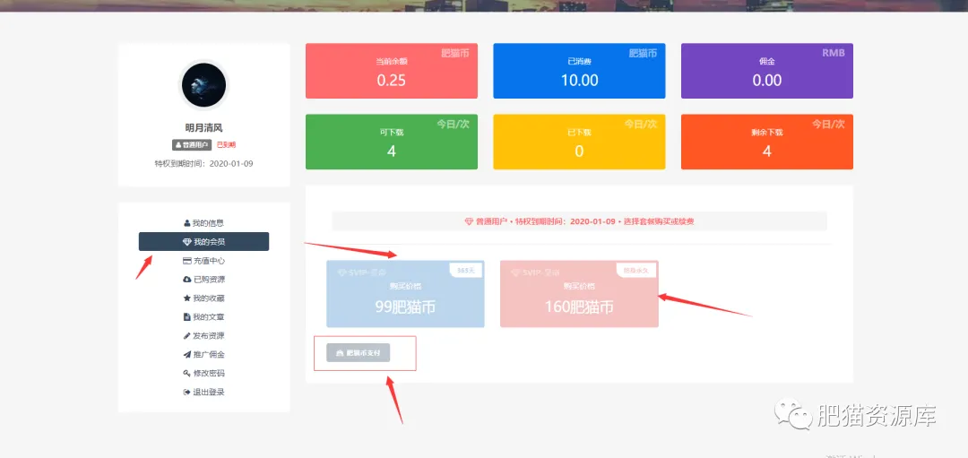The image size is (968, 458).
Task: Click the star icon for 我的收藏
Action: coord(187,298)
